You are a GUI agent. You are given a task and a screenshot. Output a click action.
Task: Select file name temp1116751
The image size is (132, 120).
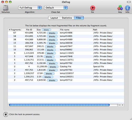pos(67,60)
